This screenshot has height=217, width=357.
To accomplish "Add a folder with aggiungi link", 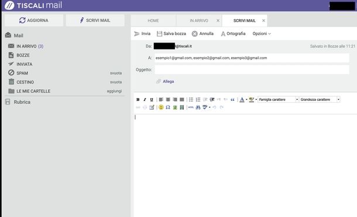I will click(x=114, y=91).
